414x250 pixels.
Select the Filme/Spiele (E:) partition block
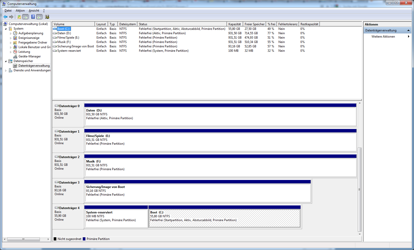220,140
